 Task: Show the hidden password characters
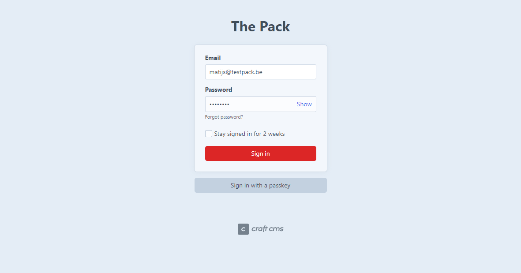coord(304,104)
